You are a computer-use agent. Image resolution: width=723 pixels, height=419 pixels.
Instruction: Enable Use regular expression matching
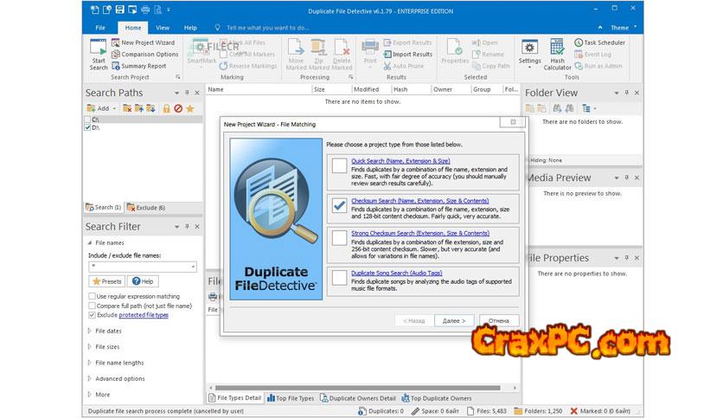92,296
